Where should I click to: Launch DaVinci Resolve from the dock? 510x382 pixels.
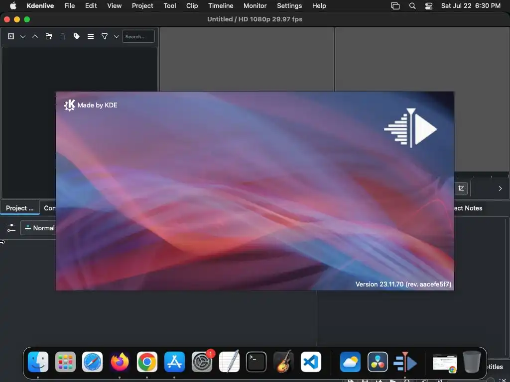tap(378, 362)
